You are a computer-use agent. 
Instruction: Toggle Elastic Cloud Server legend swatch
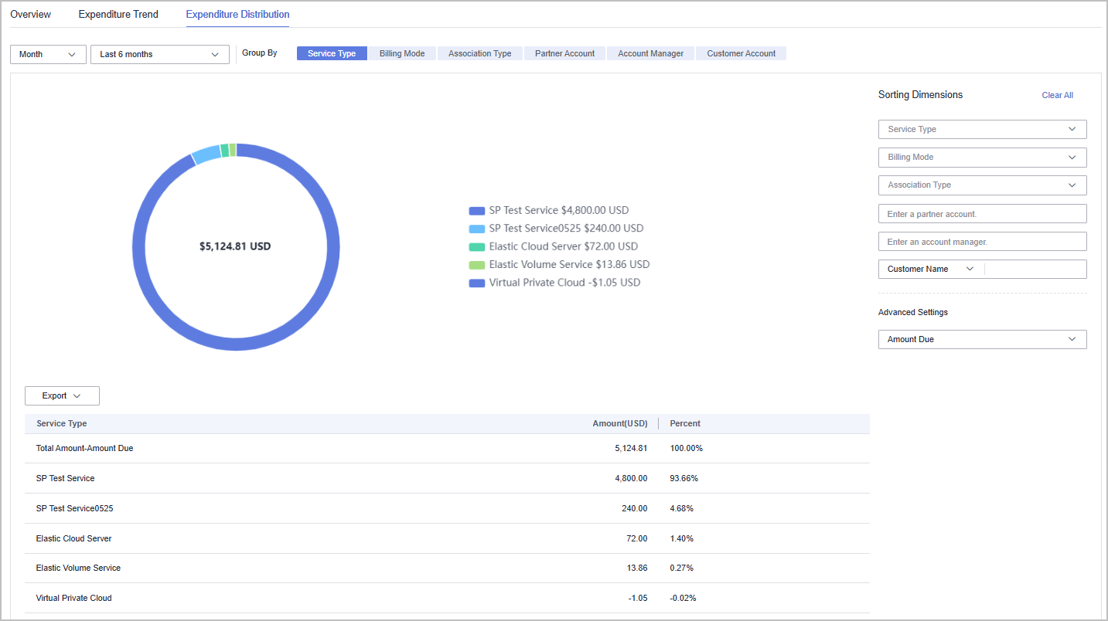point(476,247)
